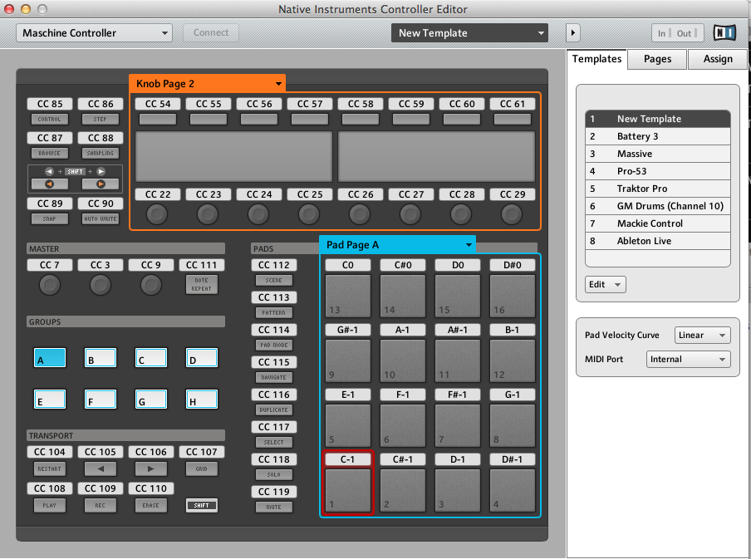Click the GRID button under CC 107
The width and height of the screenshot is (751, 559).
tap(202, 469)
